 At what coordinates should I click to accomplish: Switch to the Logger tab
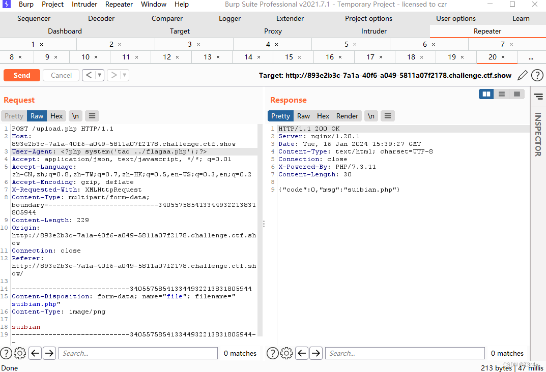click(229, 18)
